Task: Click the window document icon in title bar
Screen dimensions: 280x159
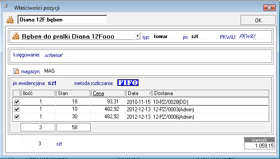Action: point(6,6)
